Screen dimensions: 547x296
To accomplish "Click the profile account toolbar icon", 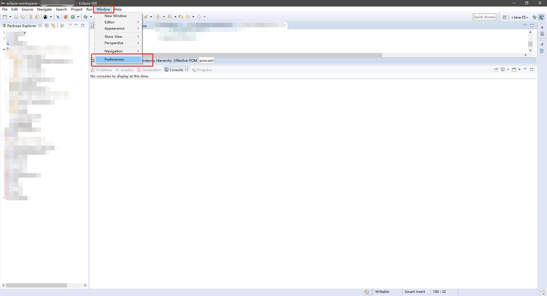I will [45, 17].
